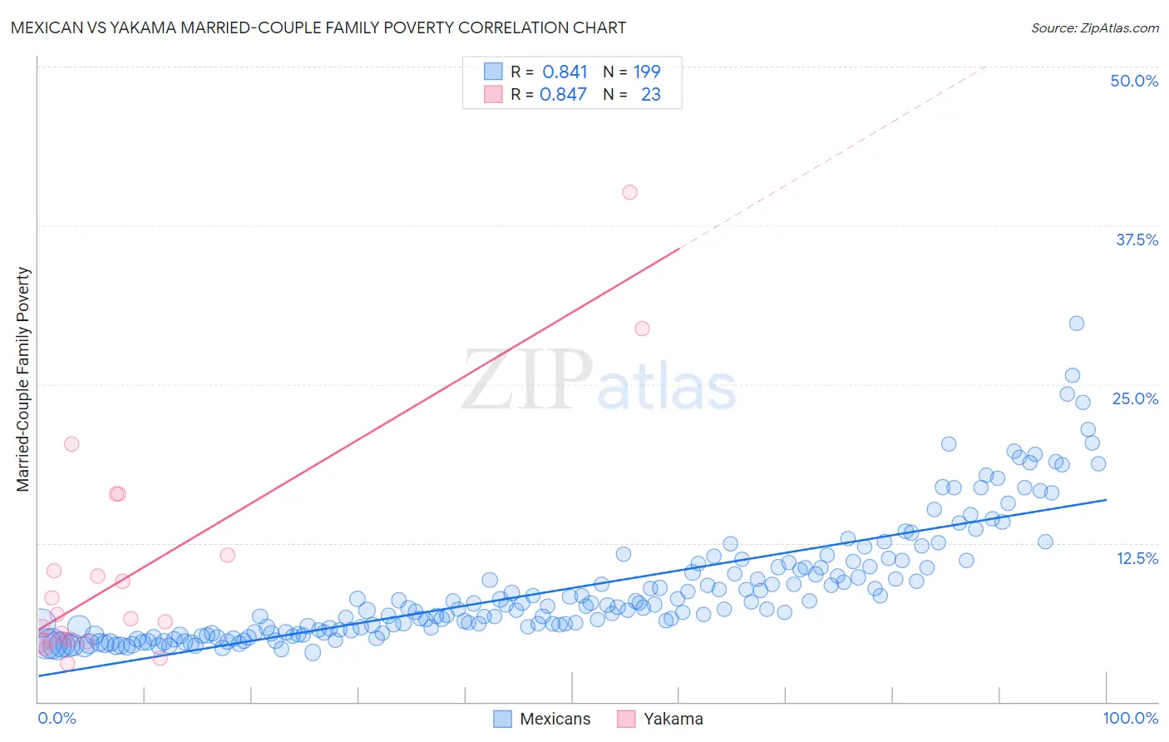This screenshot has height=742, width=1169.
Task: Click the chart title text
Action: click(318, 27)
